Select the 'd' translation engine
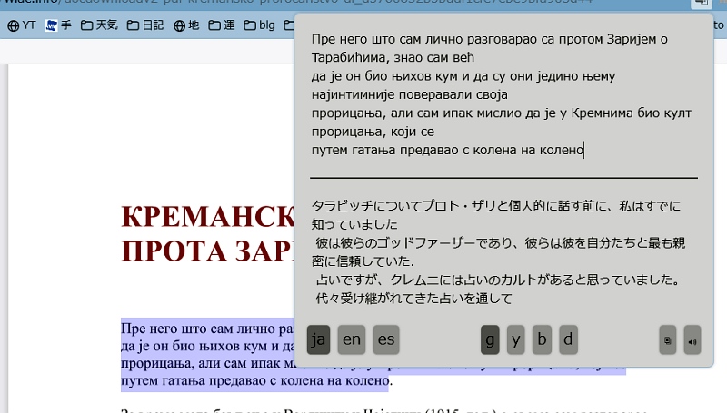Image resolution: width=727 pixels, height=413 pixels. pyautogui.click(x=569, y=339)
